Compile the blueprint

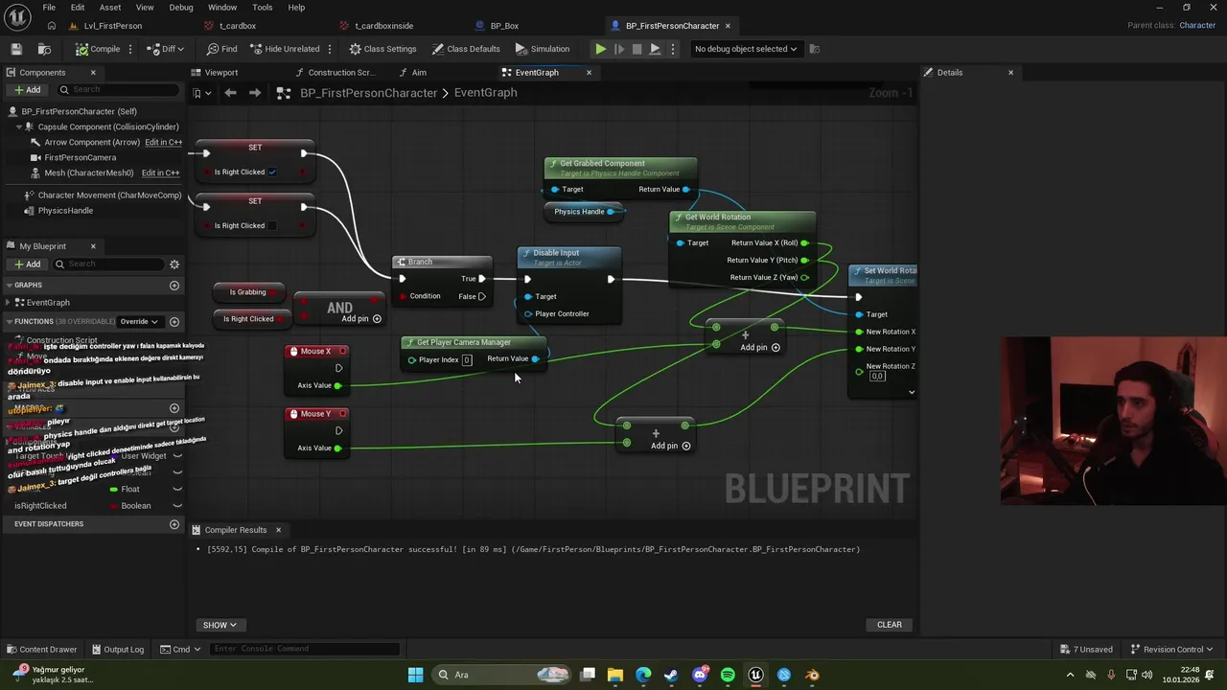coord(98,49)
